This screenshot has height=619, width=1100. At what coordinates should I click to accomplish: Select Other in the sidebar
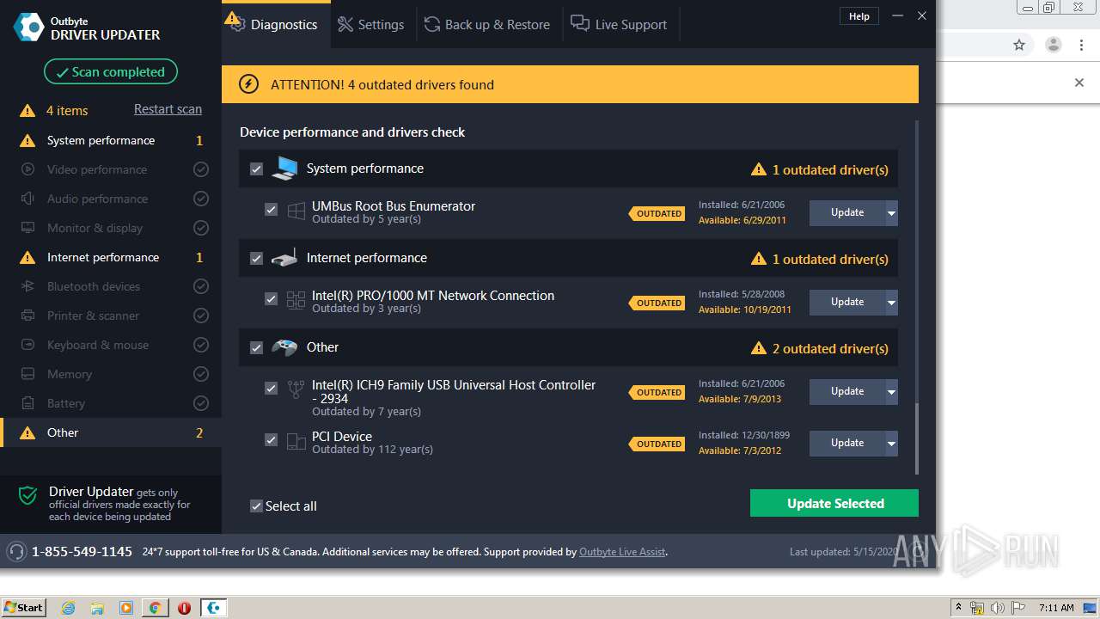pos(111,432)
